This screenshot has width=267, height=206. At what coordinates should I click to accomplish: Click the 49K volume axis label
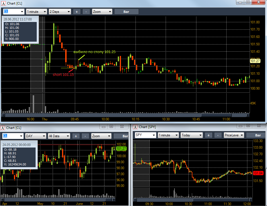[253, 103]
